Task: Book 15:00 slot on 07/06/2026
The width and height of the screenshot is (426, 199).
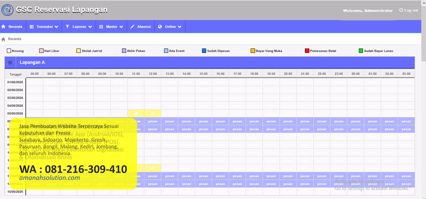Action: coord(203,129)
